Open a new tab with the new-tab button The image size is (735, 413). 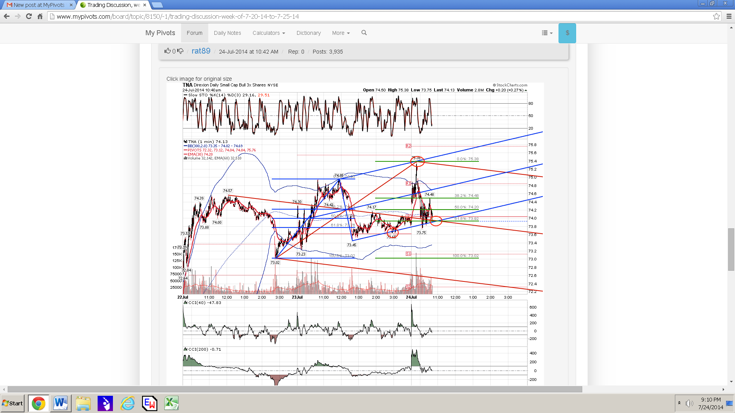pyautogui.click(x=157, y=5)
